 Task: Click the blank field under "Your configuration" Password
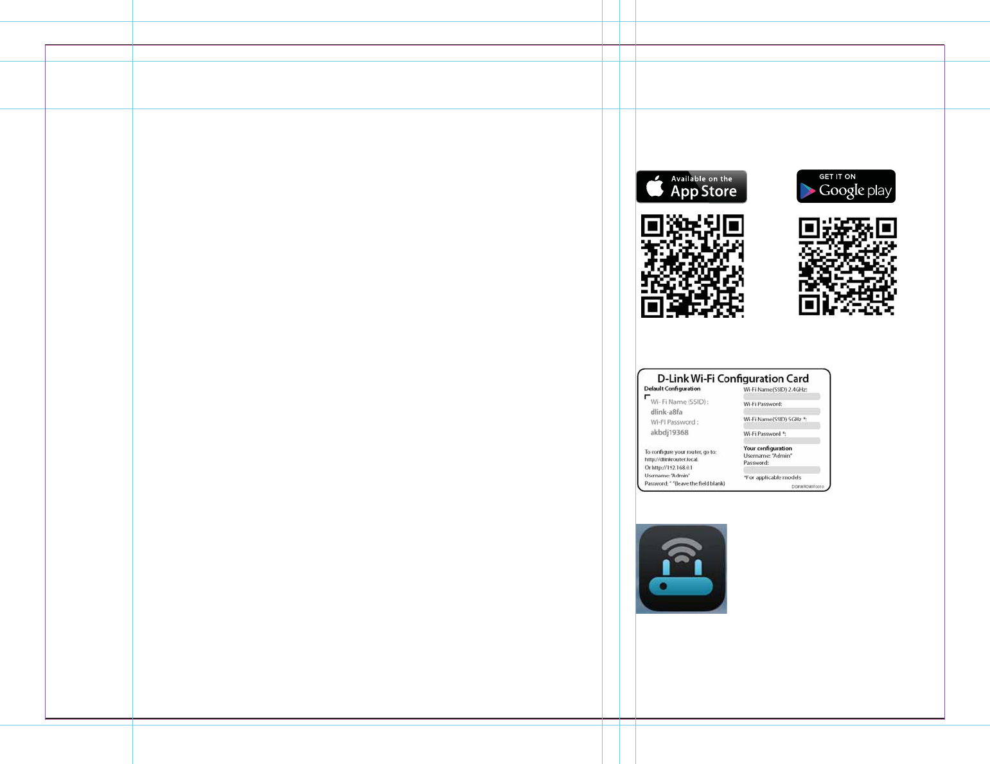782,470
